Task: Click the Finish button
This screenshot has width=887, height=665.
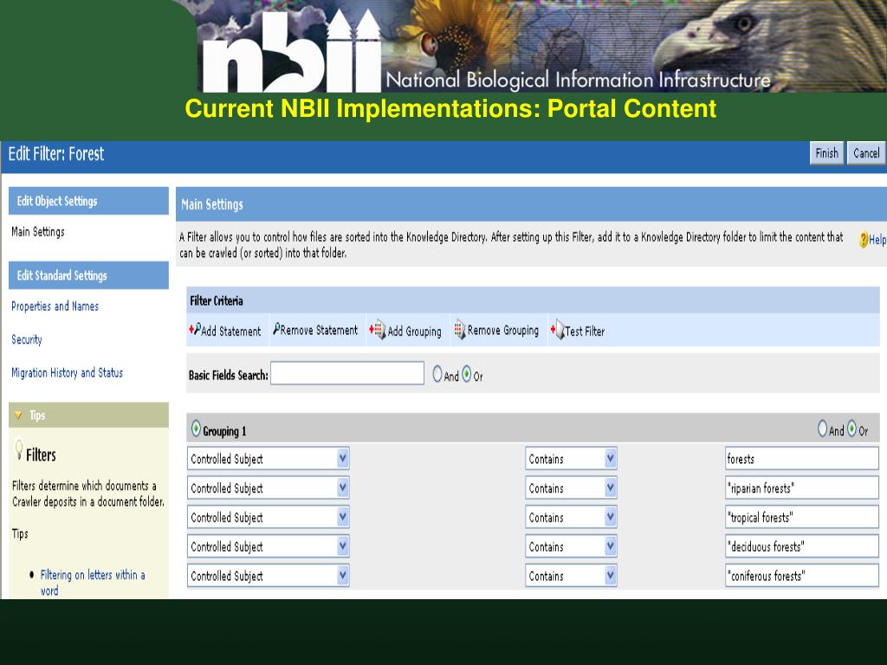Action: (x=826, y=153)
